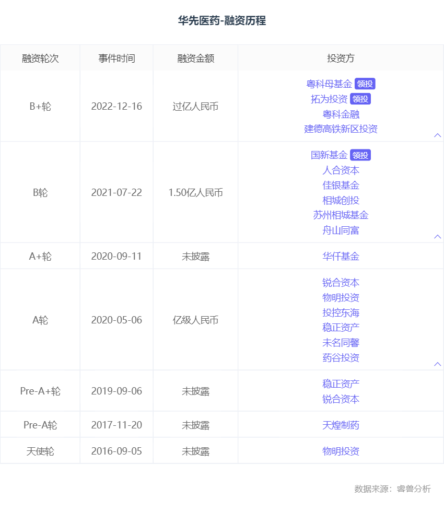Click the 领投 badge beside 粤科母基金
The height and width of the screenshot is (511, 444).
tap(365, 84)
